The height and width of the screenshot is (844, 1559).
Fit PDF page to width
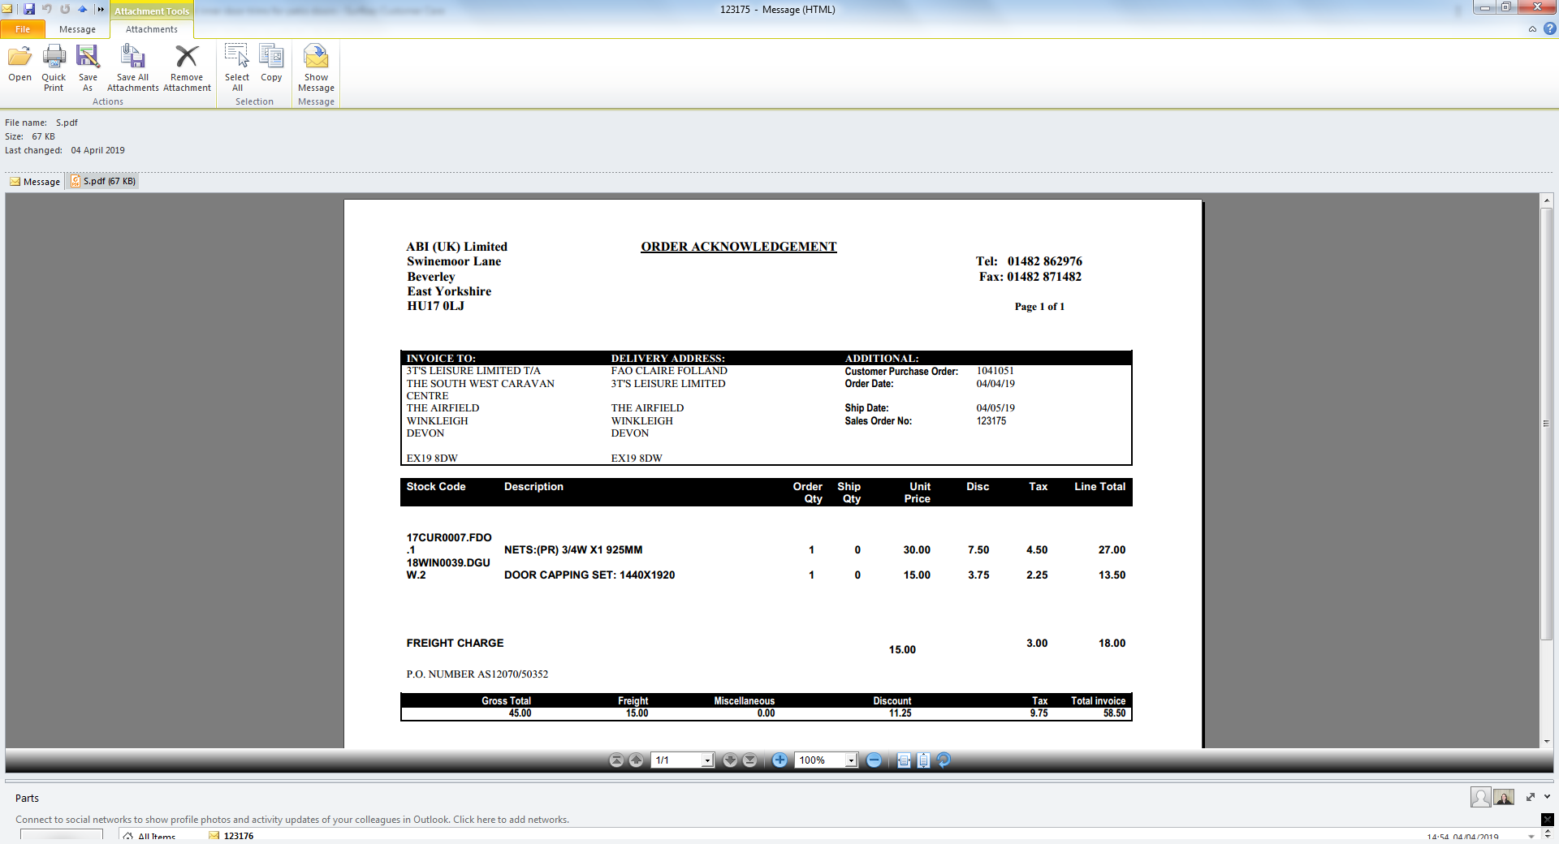click(x=904, y=760)
